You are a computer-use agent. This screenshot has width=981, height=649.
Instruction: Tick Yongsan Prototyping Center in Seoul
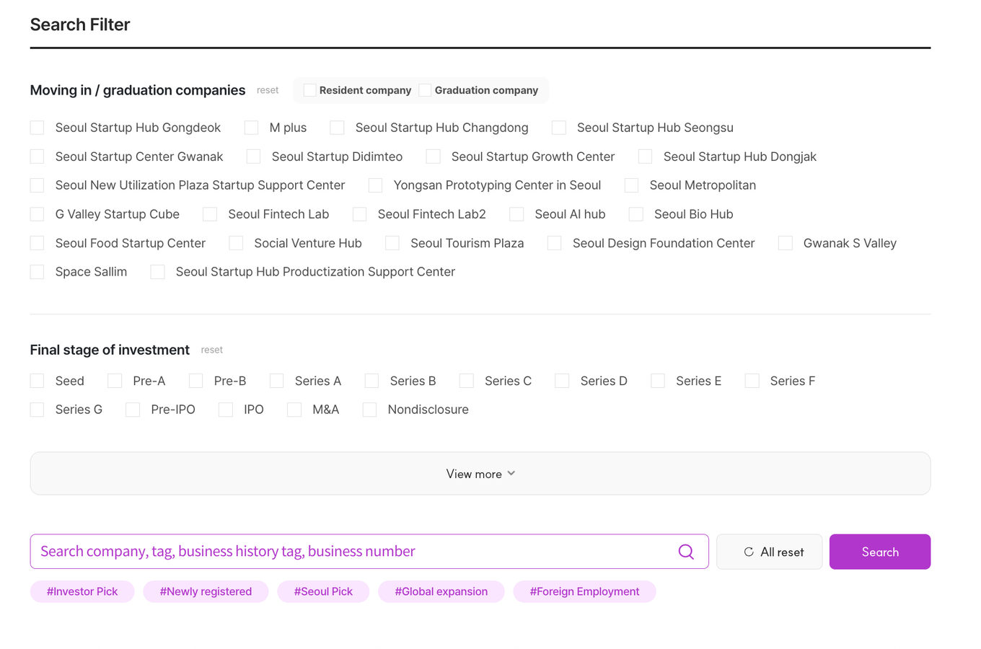(x=376, y=185)
